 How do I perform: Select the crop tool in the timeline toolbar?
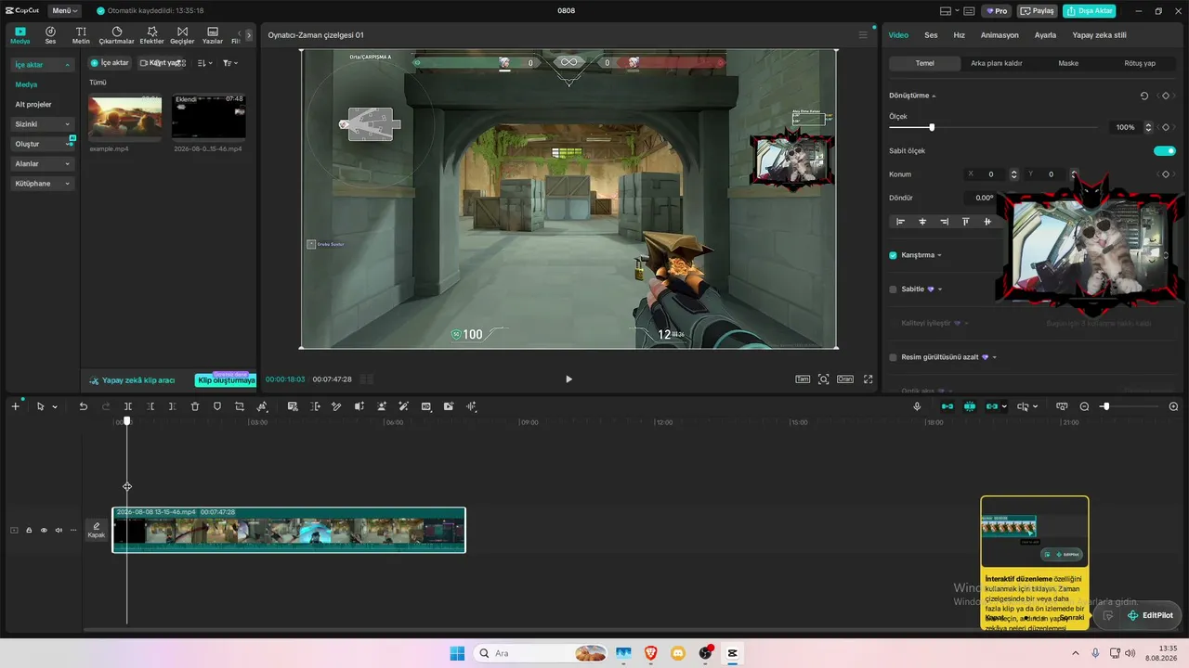click(240, 406)
